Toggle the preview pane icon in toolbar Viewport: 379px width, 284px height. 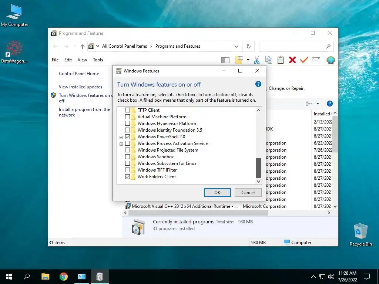click(x=225, y=60)
